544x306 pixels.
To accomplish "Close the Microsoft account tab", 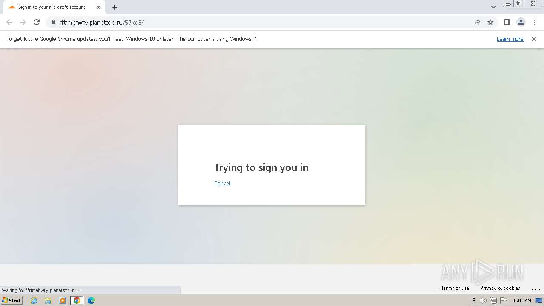I will (x=99, y=7).
